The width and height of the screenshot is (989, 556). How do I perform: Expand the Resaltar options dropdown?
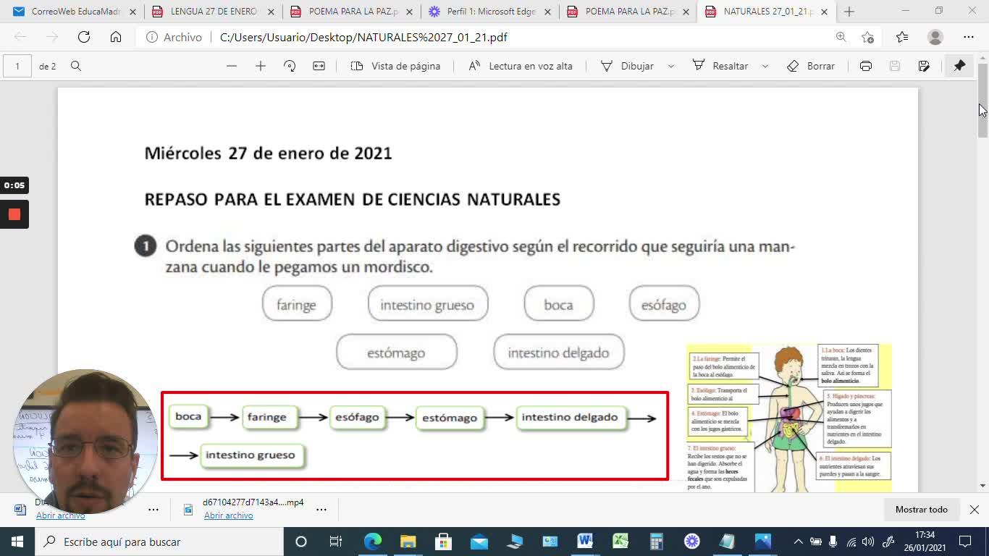pos(765,66)
